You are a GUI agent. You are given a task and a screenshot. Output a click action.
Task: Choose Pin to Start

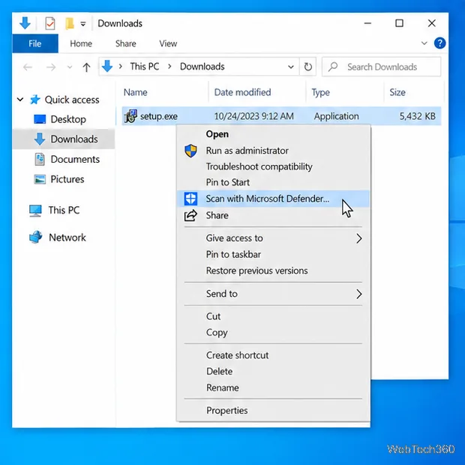click(x=273, y=182)
